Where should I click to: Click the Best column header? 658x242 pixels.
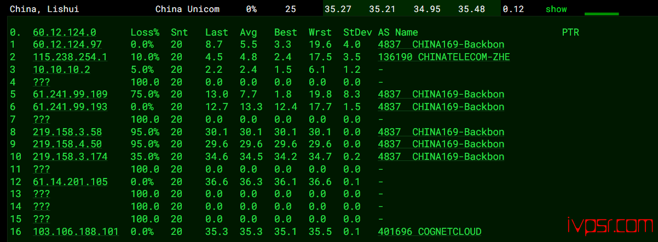(286, 32)
